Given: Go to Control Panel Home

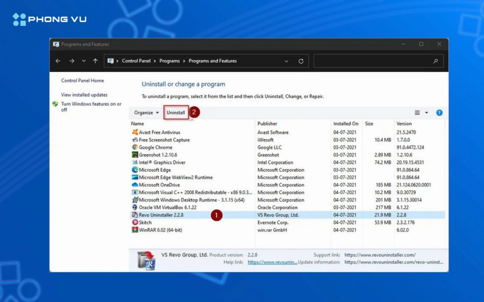Looking at the screenshot, I should coord(82,81).
